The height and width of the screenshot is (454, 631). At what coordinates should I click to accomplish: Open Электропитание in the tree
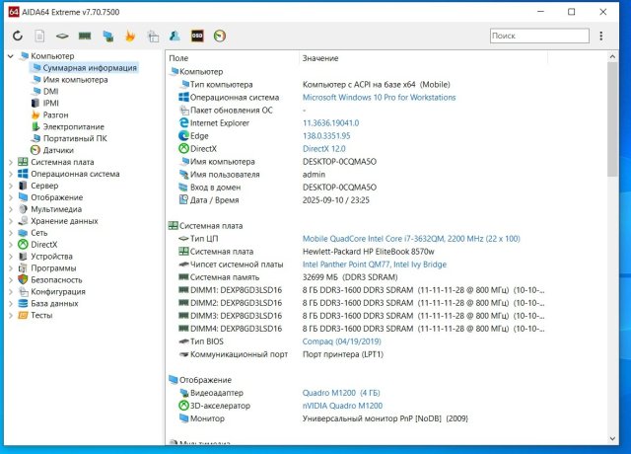click(74, 127)
